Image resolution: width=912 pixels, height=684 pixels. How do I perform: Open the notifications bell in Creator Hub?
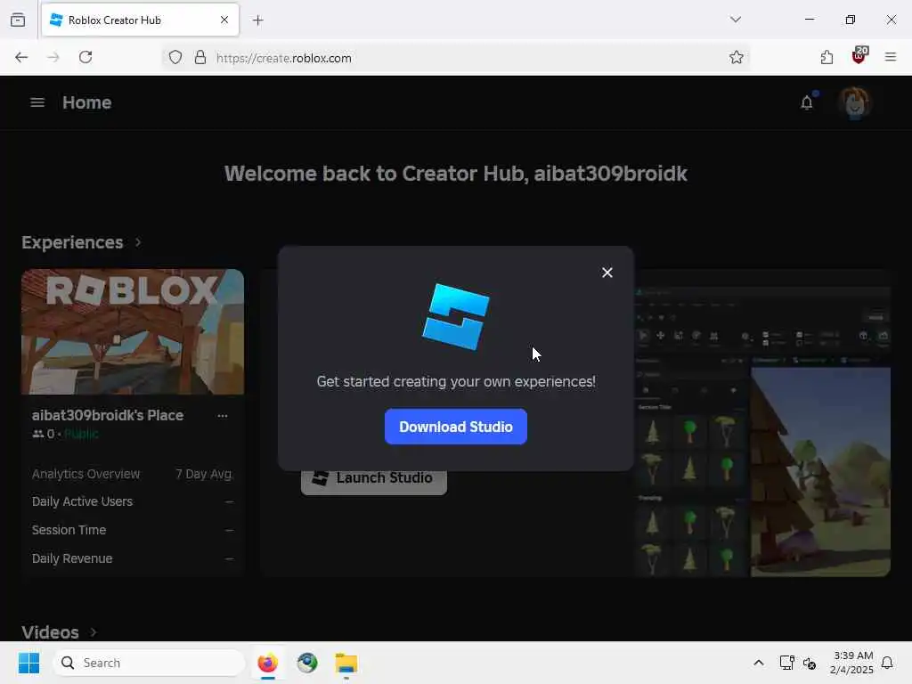tap(807, 102)
